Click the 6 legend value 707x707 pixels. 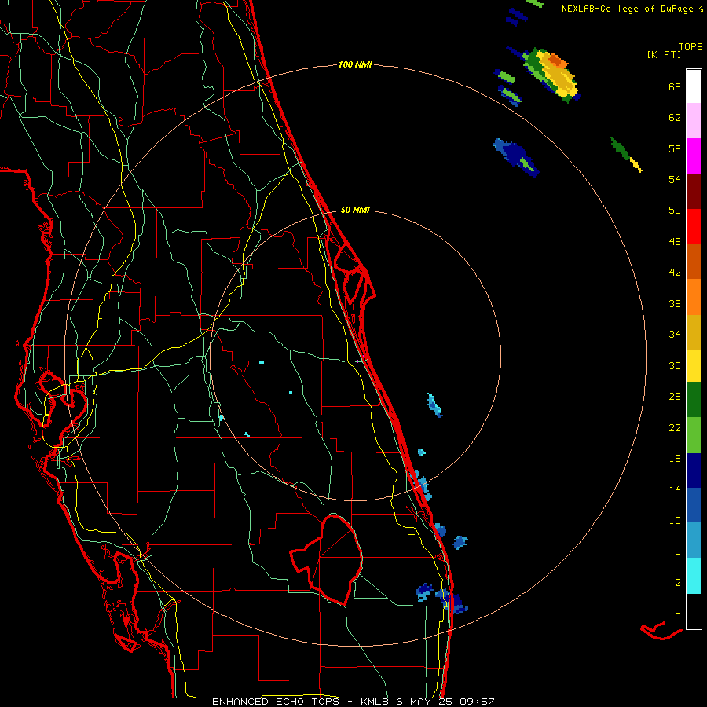point(678,551)
